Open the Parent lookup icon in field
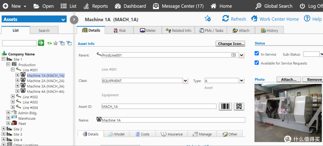Screen dimensions: 323x146 (x=234, y=55)
